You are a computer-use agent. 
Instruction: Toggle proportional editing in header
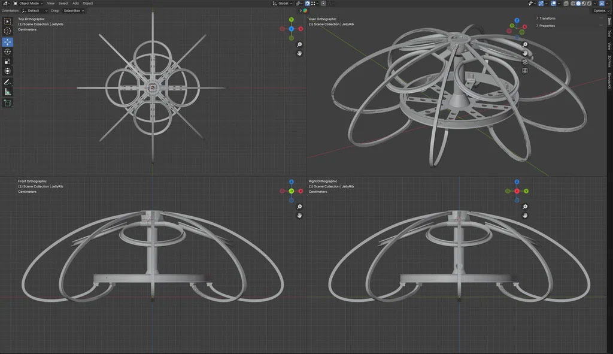[323, 4]
